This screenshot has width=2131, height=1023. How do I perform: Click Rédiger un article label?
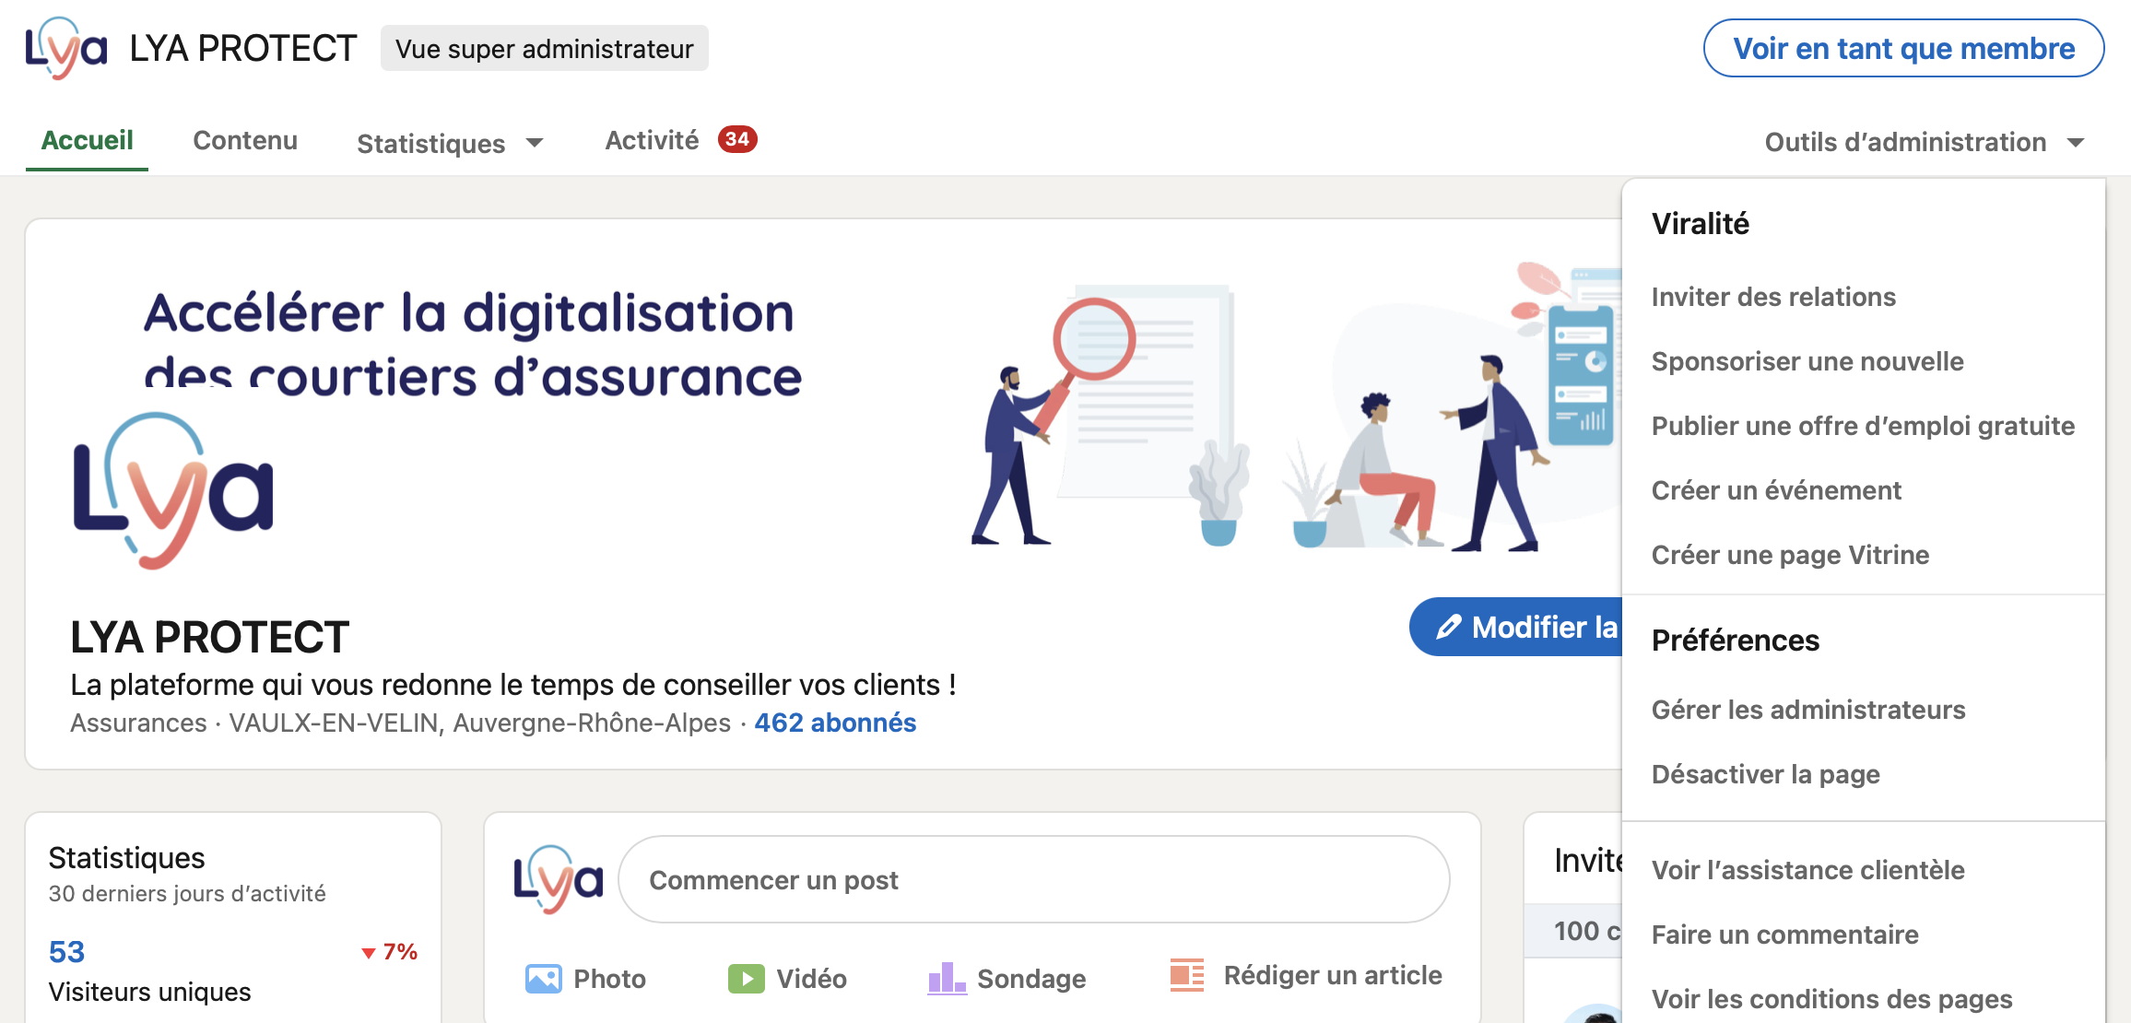[x=1333, y=975]
